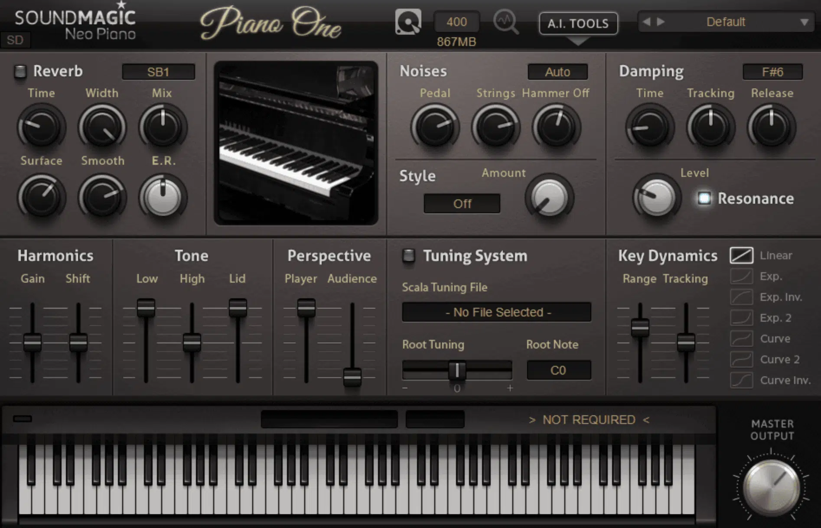Select the Curve dynamics icon
Screen dimensions: 821x528
(x=741, y=339)
